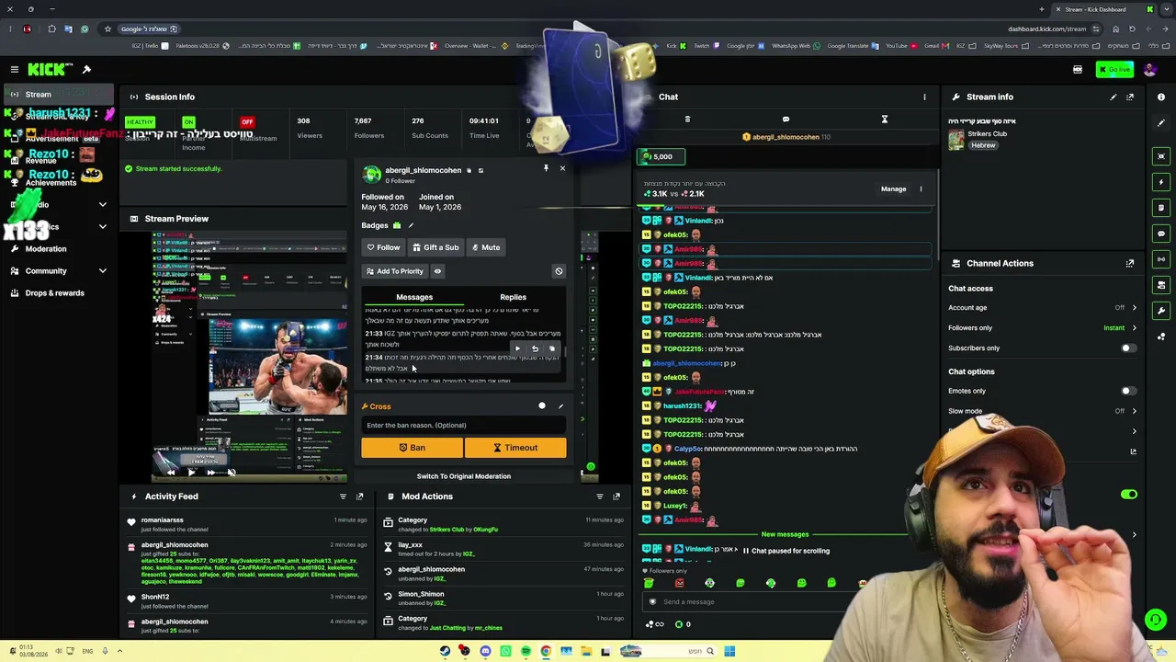Click play in the Stream Preview
The width and height of the screenshot is (1176, 662).
pos(191,473)
